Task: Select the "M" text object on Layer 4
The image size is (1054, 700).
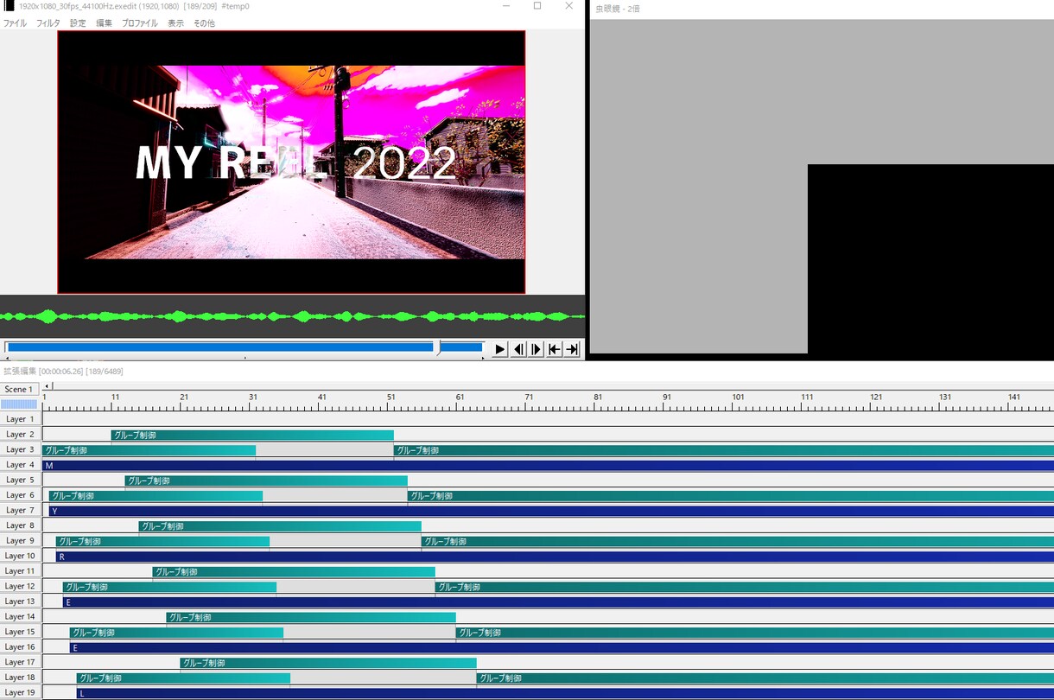Action: [548, 465]
